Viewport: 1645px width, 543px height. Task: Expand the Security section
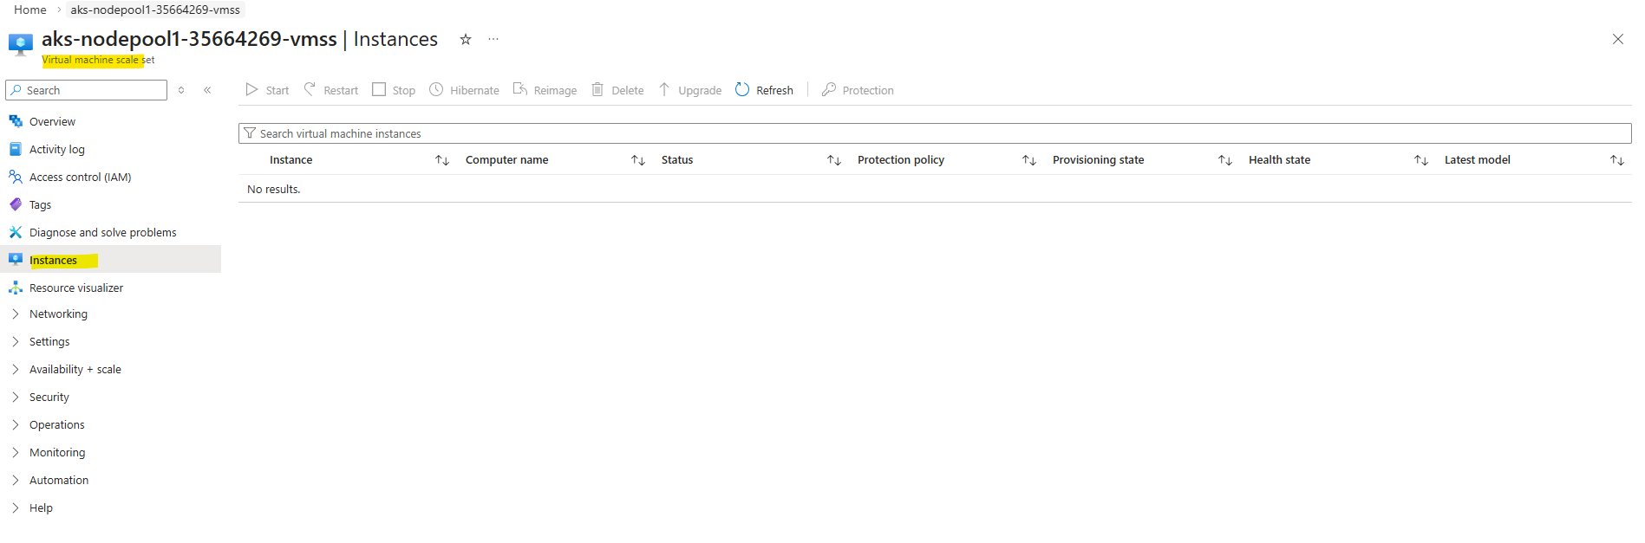pyautogui.click(x=16, y=397)
